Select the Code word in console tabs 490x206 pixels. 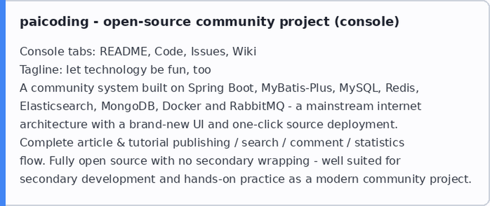pos(170,51)
